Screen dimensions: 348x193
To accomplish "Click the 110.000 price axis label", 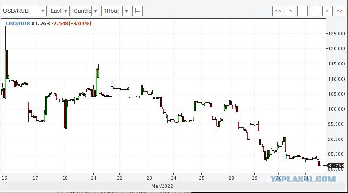I will 337,79.
